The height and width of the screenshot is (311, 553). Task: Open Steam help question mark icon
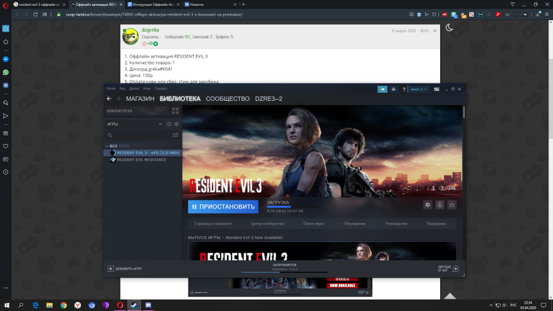404,89
